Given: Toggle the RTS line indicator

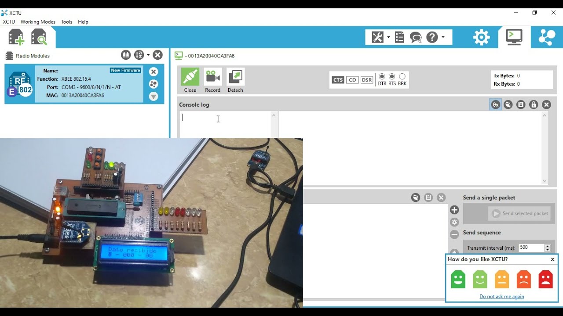Looking at the screenshot, I should (x=392, y=76).
